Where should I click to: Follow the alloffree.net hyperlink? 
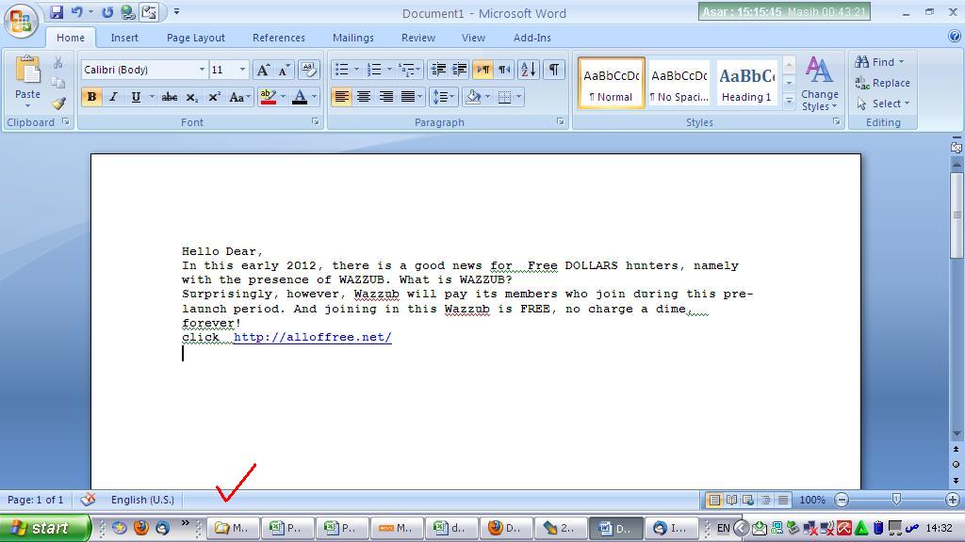[313, 337]
